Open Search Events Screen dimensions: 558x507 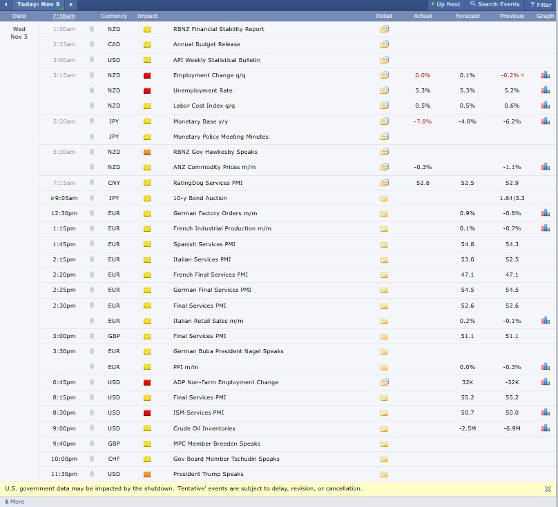point(494,5)
